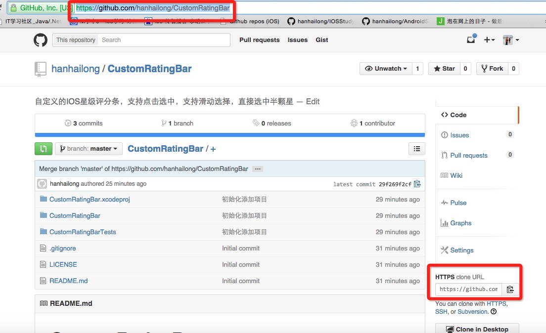The width and height of the screenshot is (546, 333).
Task: Click the language bar under repository stats
Action: tap(230, 135)
